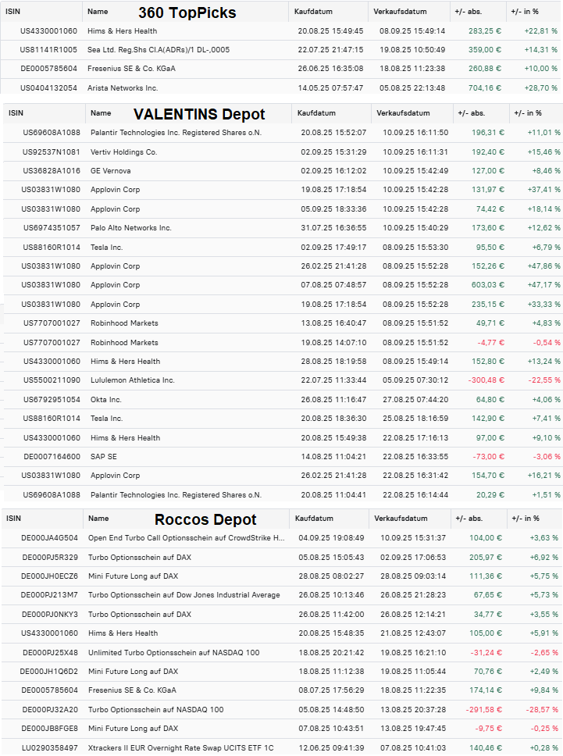Click Kaufdatum header in Roccos Depot table
563x756 pixels.
pos(314,519)
